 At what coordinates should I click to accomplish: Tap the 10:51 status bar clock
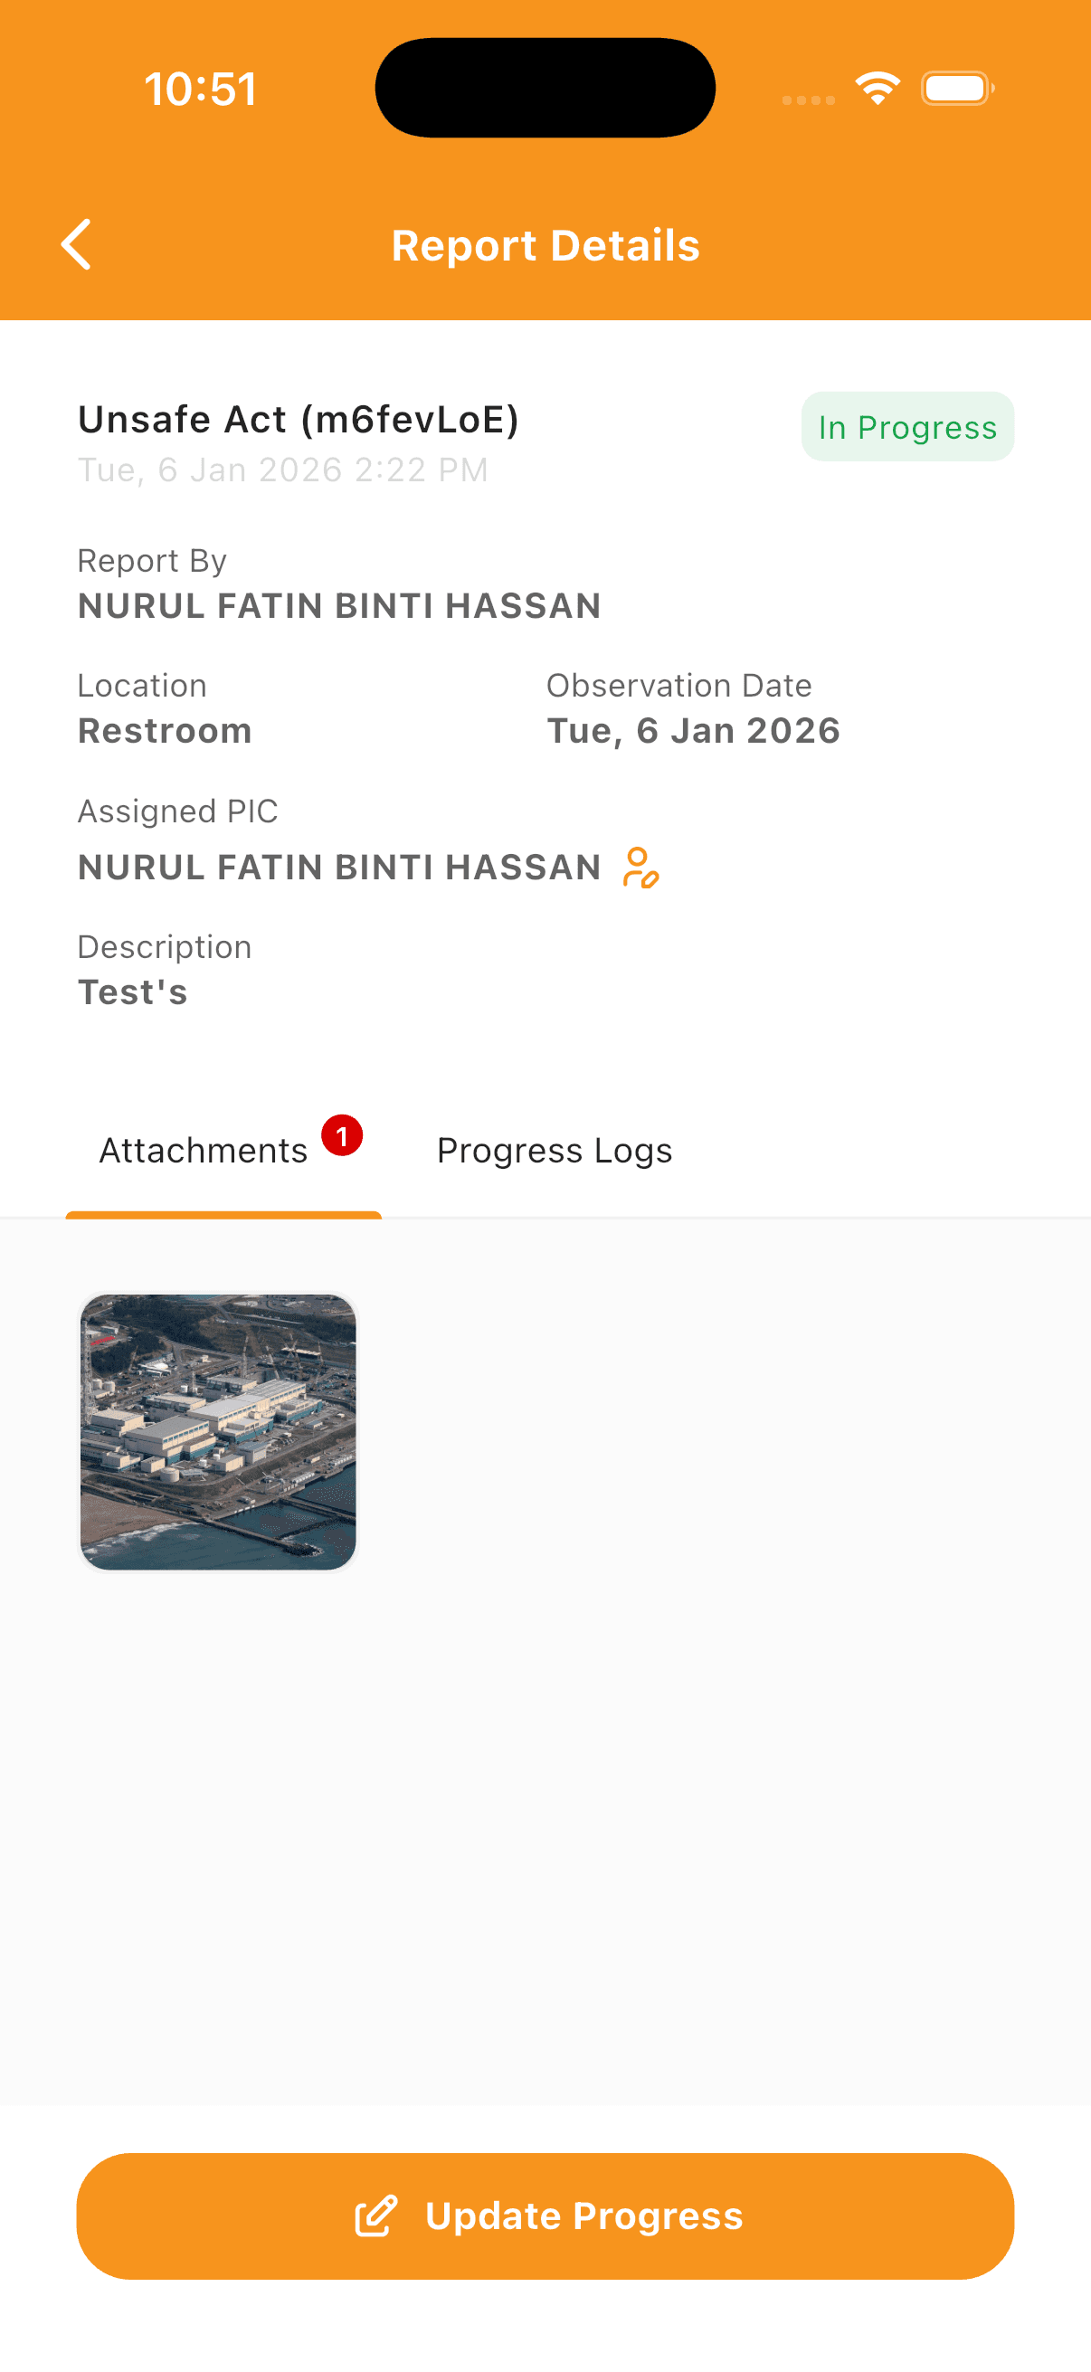tap(200, 90)
